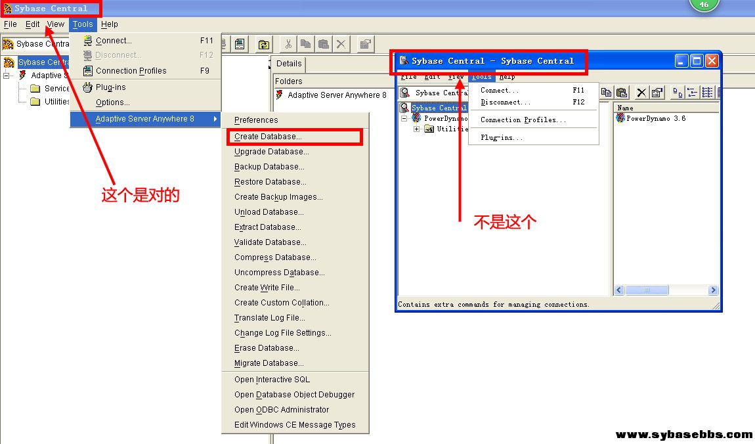Image resolution: width=755 pixels, height=444 pixels.
Task: Click the horizontal scrollbar thumb in the small window
Action: 647,290
